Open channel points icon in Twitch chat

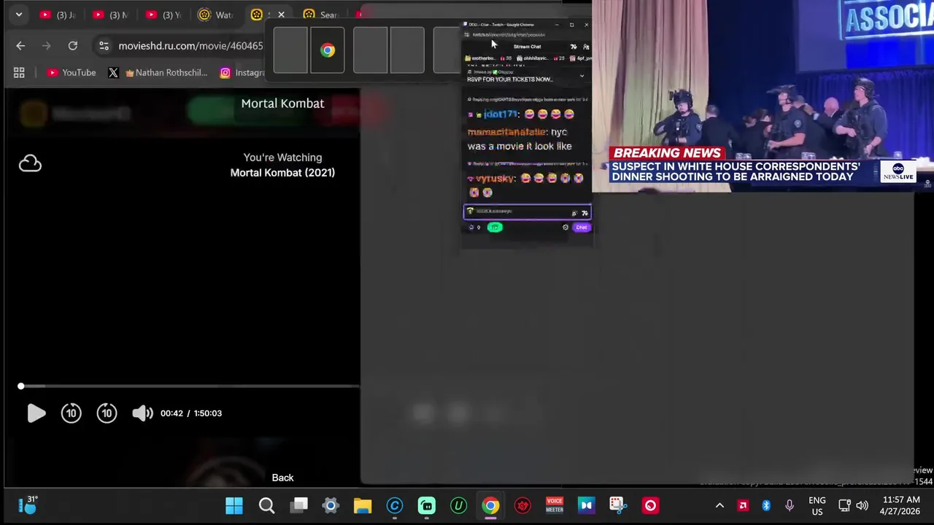(471, 227)
